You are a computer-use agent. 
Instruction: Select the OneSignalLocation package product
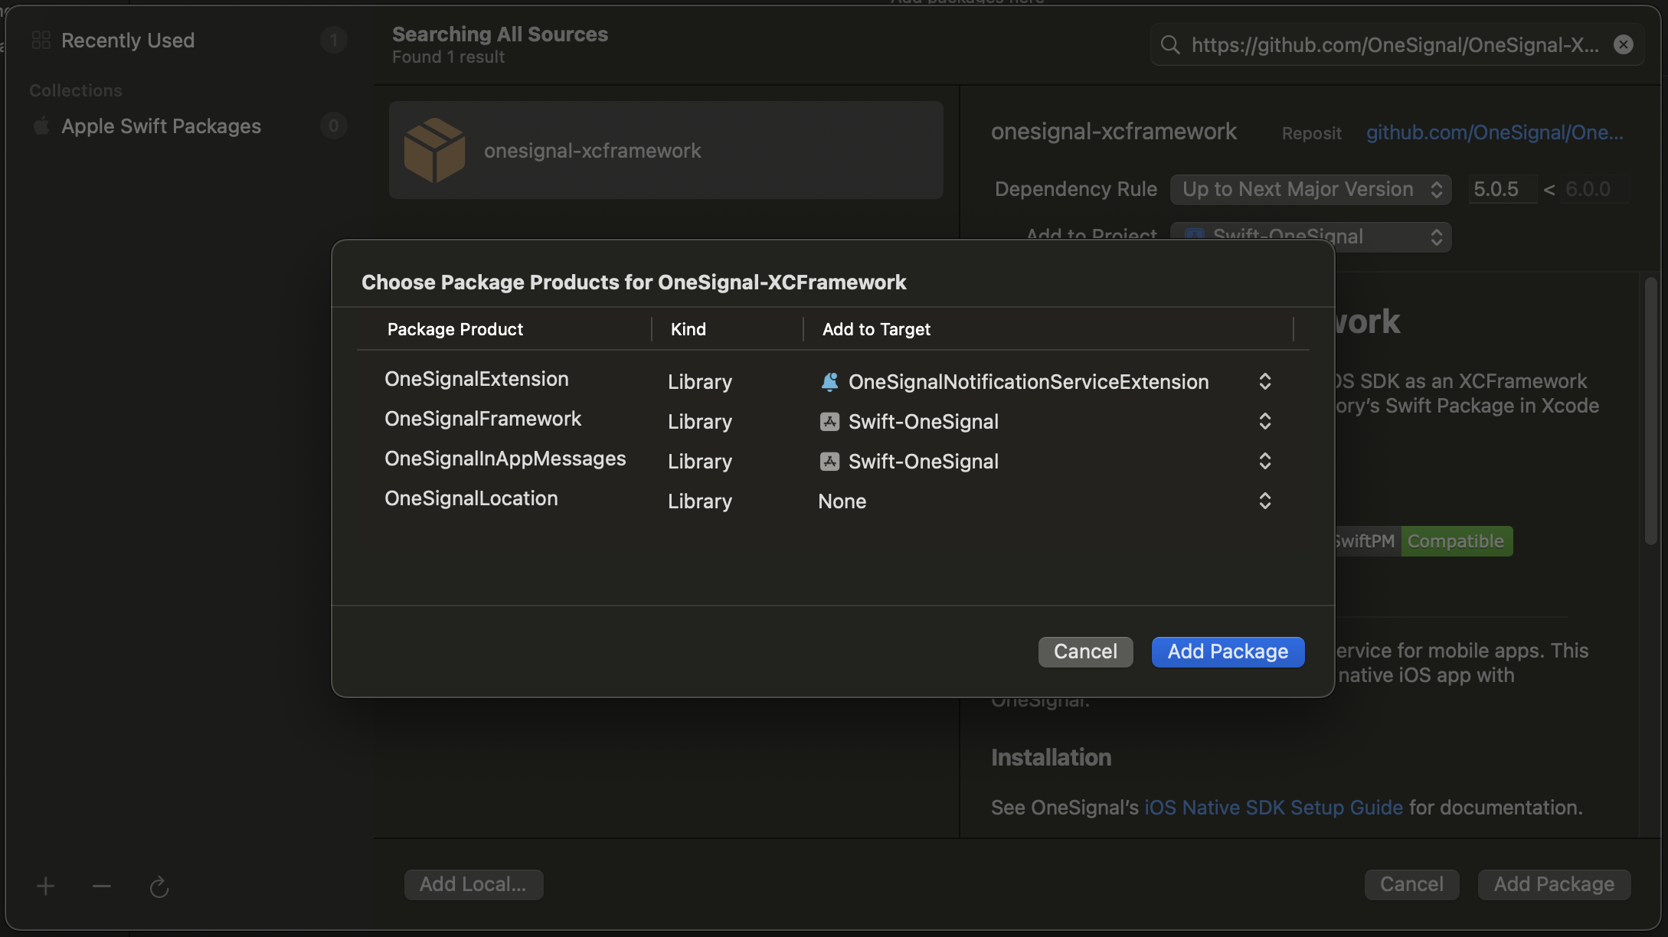[471, 498]
